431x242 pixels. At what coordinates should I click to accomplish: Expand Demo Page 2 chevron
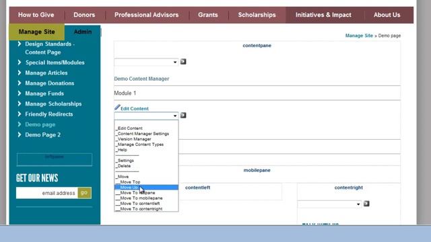tap(20, 134)
